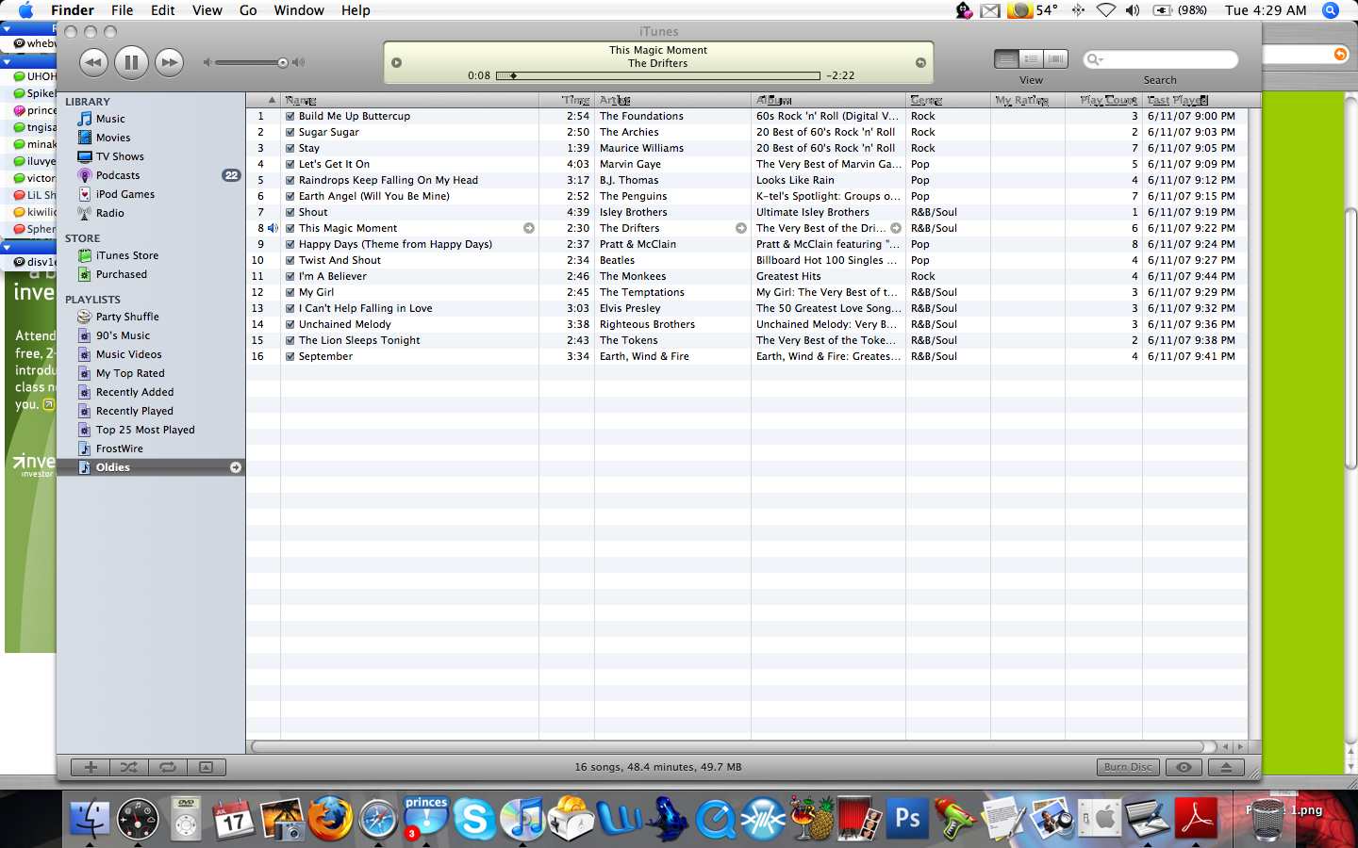
Task: Uncheck the Unchained Melody checkbox
Action: (x=290, y=325)
